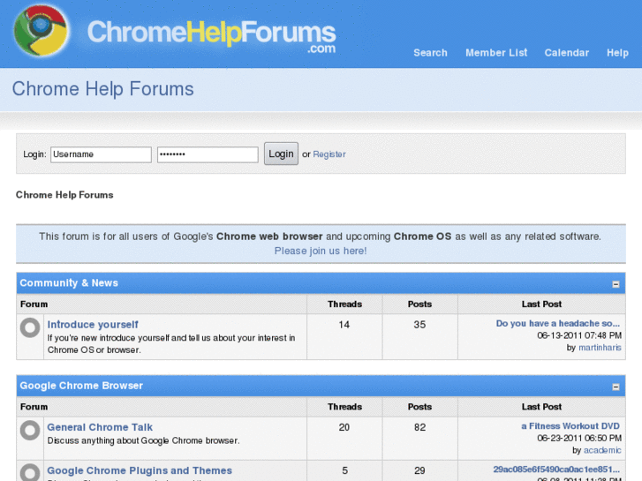Open the Introduce yourself forum
This screenshot has width=642, height=481.
click(x=93, y=324)
